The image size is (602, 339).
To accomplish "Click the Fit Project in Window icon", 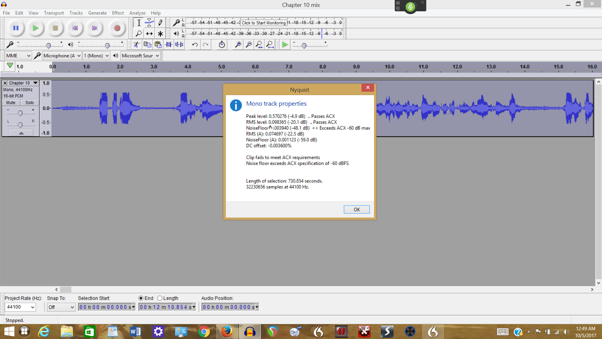I will [270, 45].
